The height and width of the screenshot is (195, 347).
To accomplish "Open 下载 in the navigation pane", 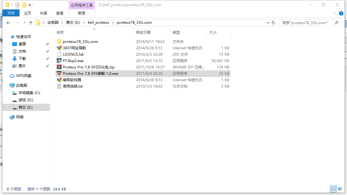I will coord(22,58).
